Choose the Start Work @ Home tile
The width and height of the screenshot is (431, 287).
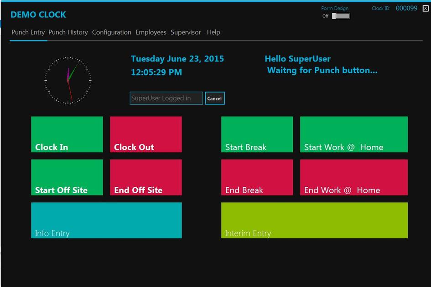pyautogui.click(x=354, y=134)
